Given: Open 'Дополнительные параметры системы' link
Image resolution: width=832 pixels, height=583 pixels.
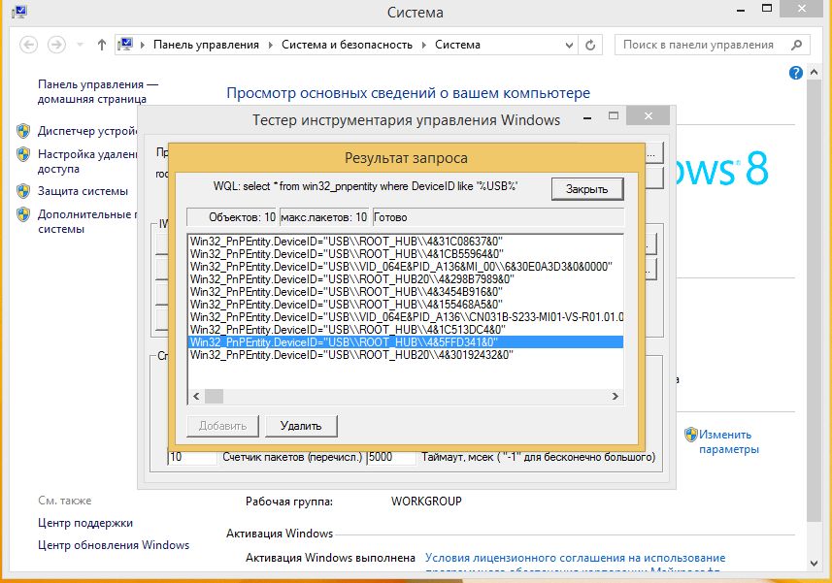Looking at the screenshot, I should (x=87, y=221).
